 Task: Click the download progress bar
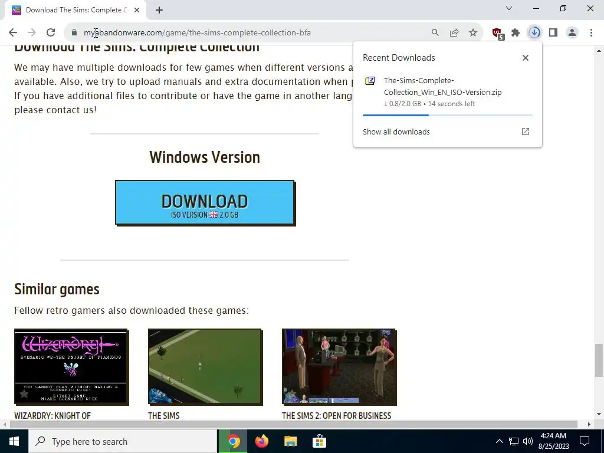[447, 115]
